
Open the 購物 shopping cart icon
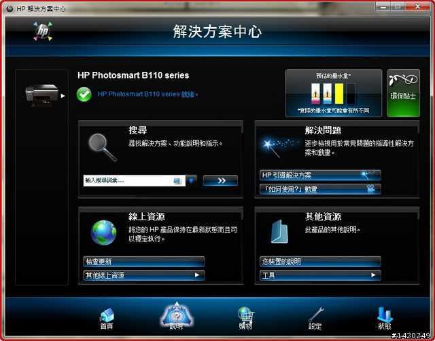tap(245, 318)
